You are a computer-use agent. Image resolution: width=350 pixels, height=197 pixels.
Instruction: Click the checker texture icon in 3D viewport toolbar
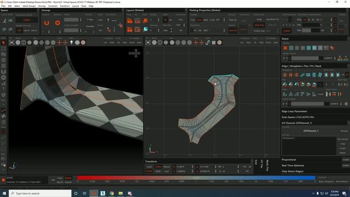click(x=42, y=43)
